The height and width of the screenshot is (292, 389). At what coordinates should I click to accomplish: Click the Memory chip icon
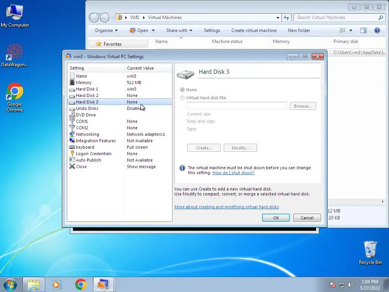[72, 83]
